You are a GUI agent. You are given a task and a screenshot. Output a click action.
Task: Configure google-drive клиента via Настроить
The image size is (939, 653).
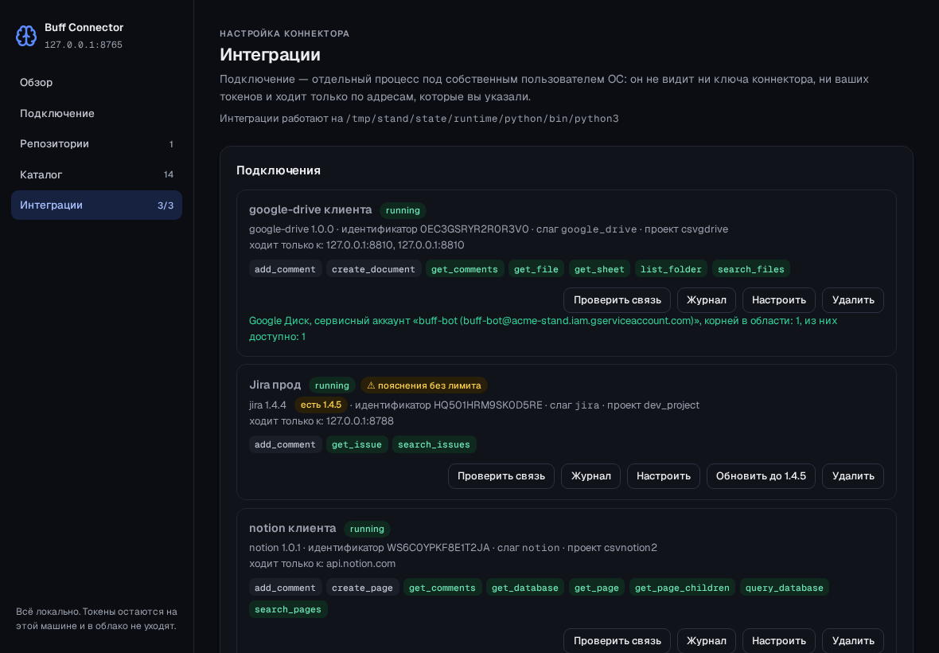(778, 300)
